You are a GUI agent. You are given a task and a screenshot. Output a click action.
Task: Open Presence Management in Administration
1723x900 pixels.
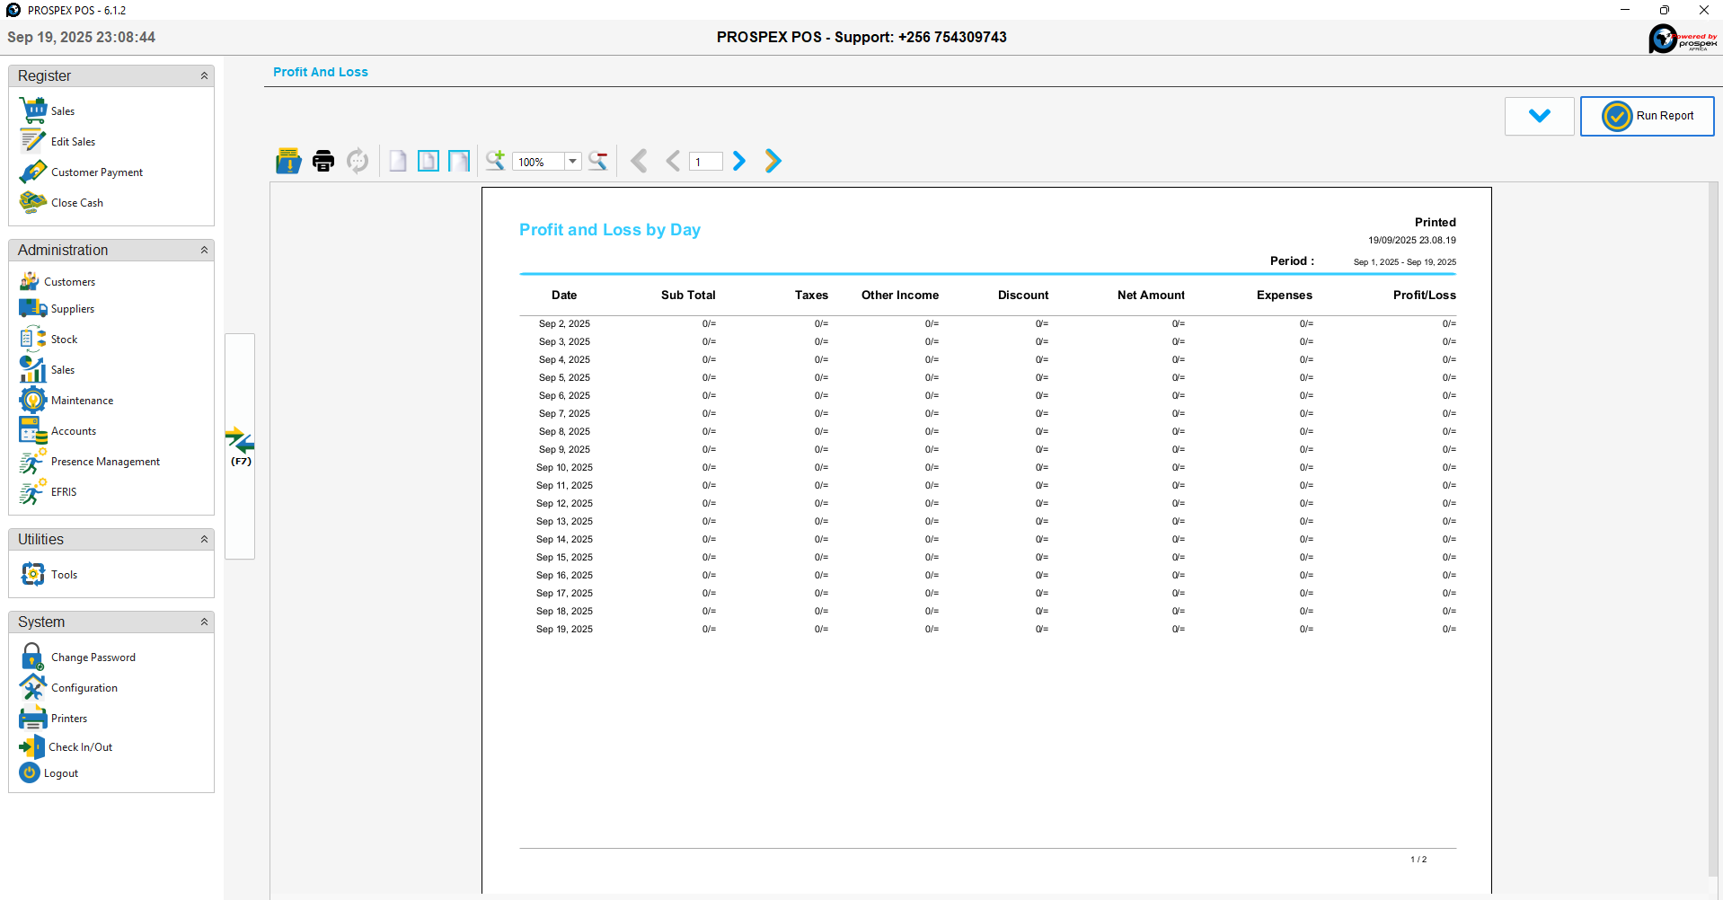pos(105,462)
